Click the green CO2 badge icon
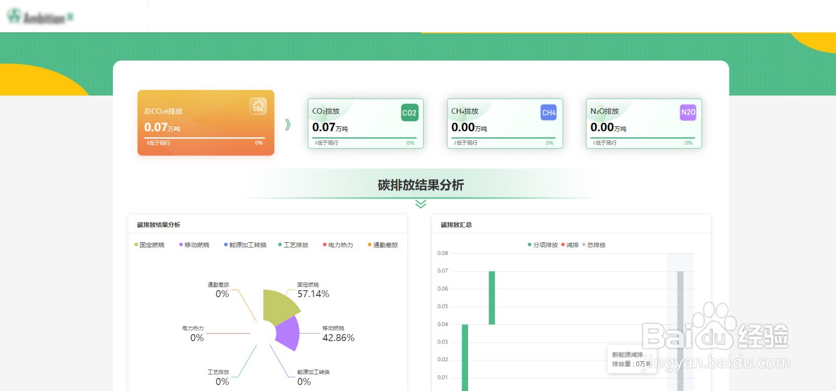Screen dimensions: 836x391 (410, 112)
